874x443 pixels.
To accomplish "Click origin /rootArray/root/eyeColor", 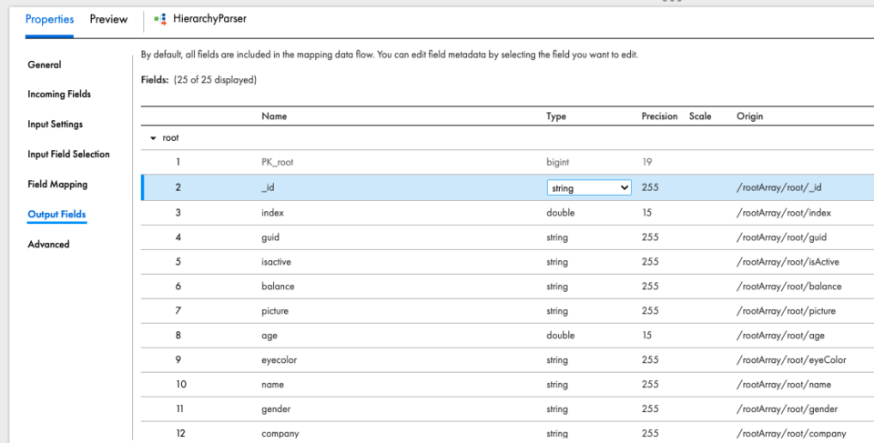I will click(791, 360).
